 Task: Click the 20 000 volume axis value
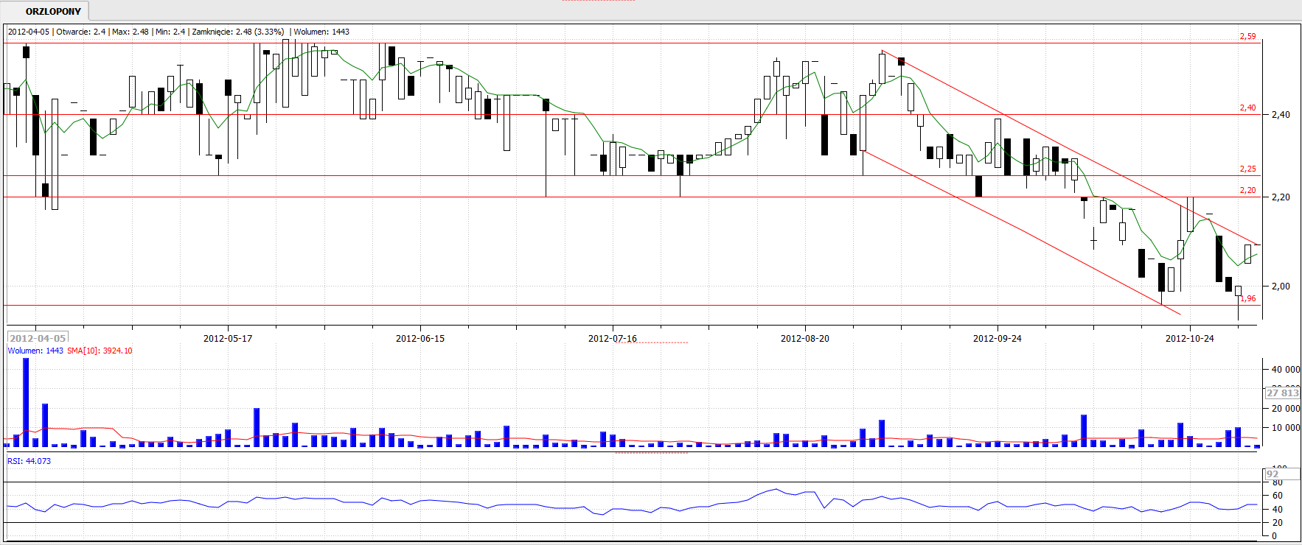[x=1286, y=409]
